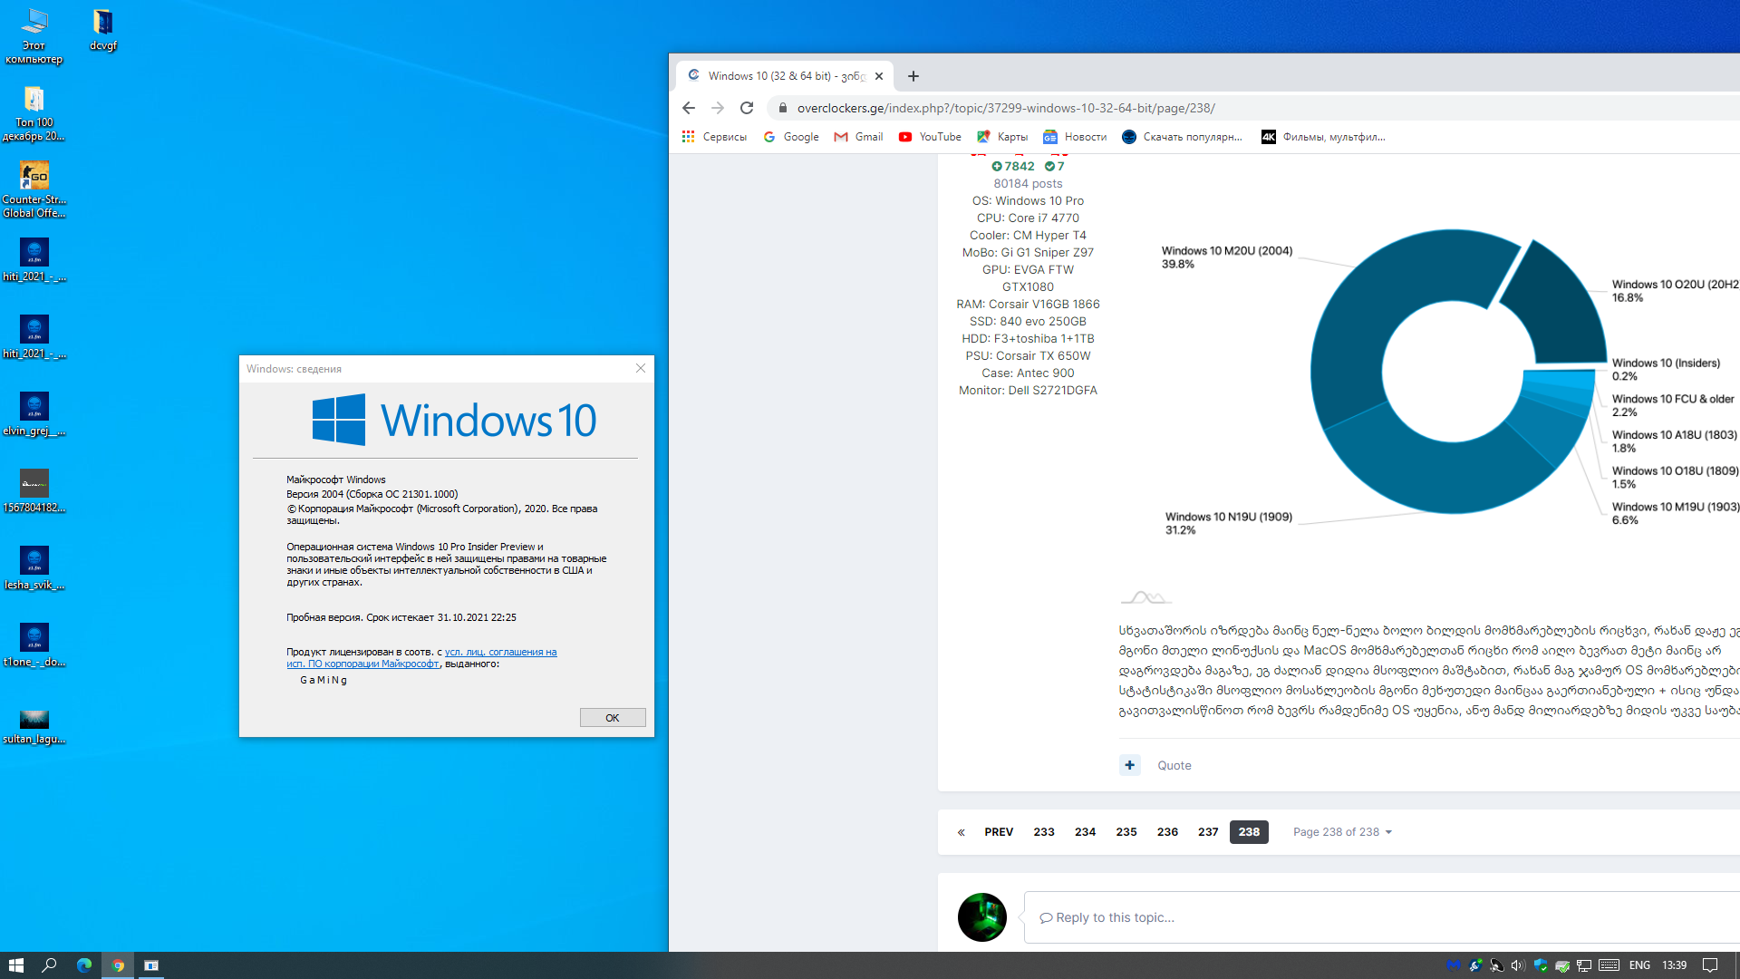Switch input language via ENG indicator

pyautogui.click(x=1639, y=965)
